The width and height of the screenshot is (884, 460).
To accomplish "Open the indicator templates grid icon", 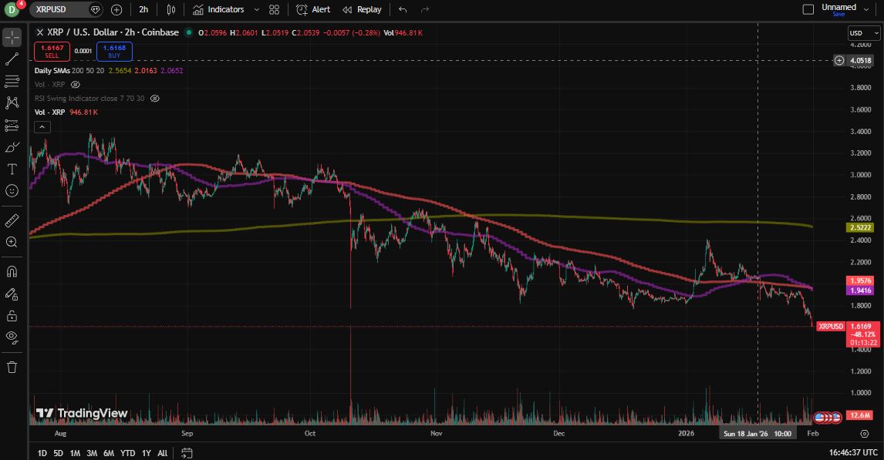I will [274, 9].
